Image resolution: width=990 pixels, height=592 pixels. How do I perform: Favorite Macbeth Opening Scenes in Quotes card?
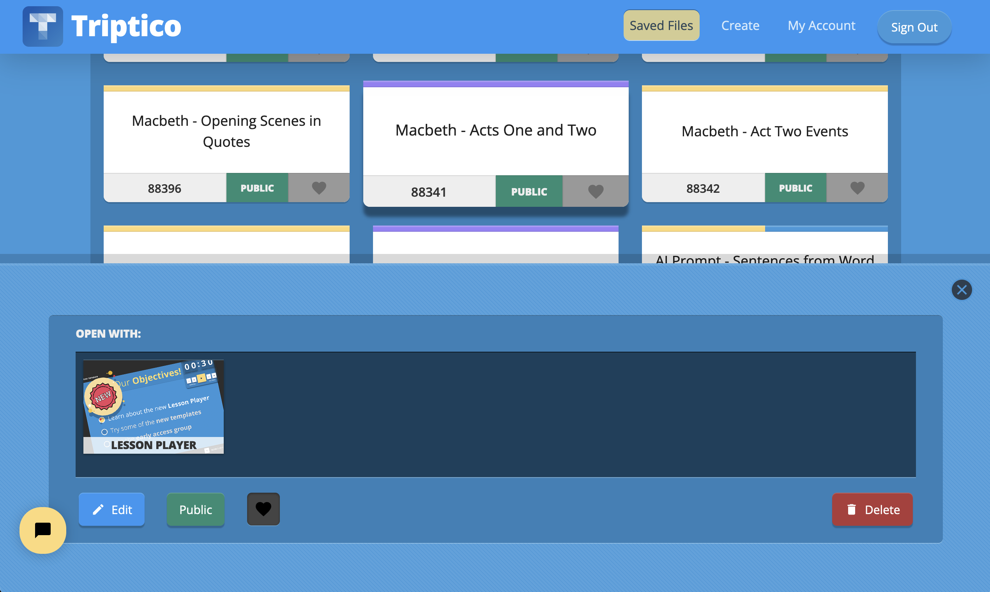(318, 188)
